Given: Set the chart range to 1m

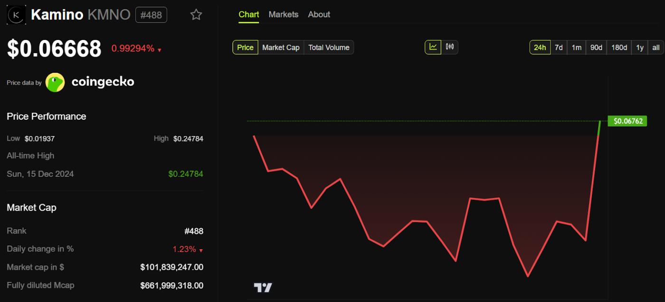Looking at the screenshot, I should (577, 47).
